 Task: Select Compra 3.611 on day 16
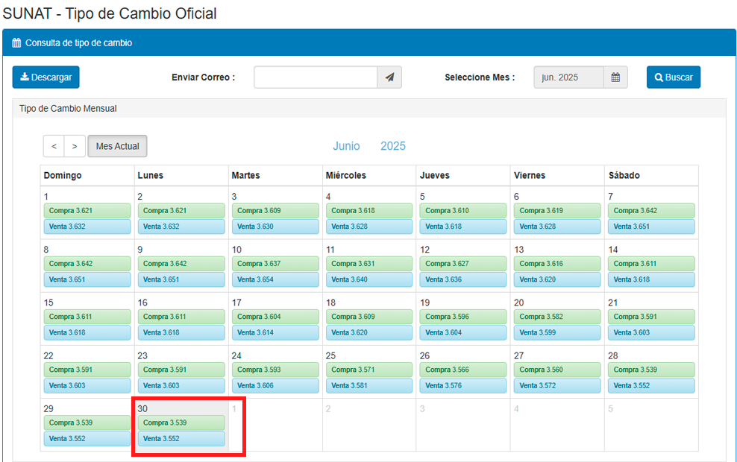click(181, 317)
